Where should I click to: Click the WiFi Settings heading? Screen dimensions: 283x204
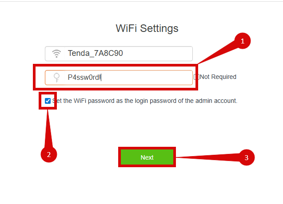click(147, 28)
